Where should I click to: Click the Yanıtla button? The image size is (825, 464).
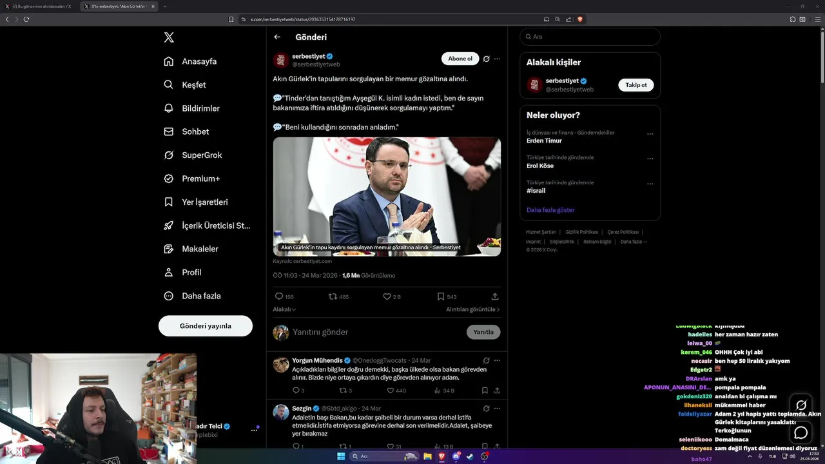click(x=483, y=332)
